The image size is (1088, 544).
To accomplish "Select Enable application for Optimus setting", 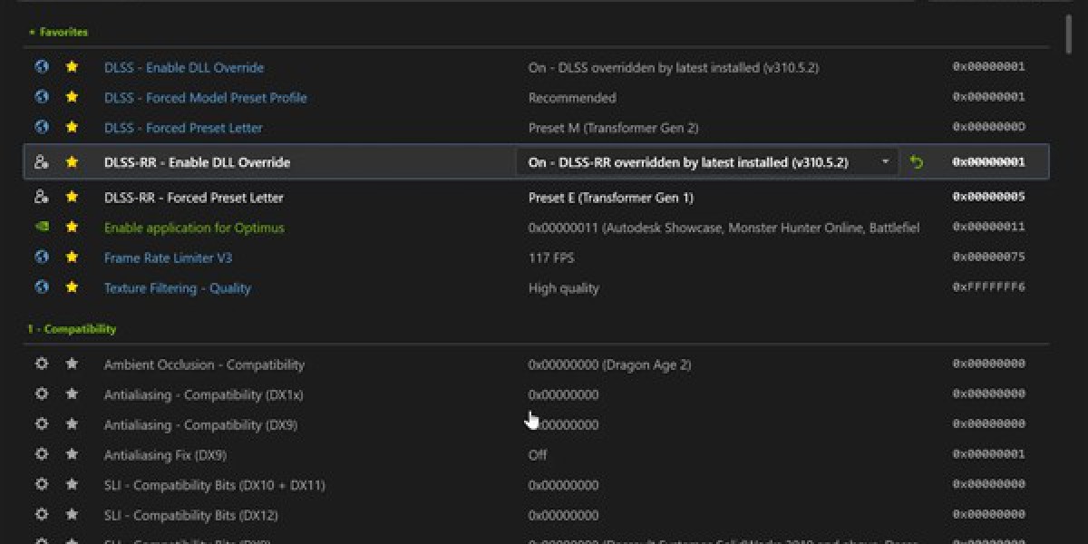I will click(x=194, y=228).
